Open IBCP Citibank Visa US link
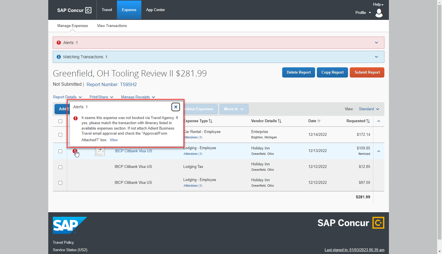 click(x=133, y=151)
